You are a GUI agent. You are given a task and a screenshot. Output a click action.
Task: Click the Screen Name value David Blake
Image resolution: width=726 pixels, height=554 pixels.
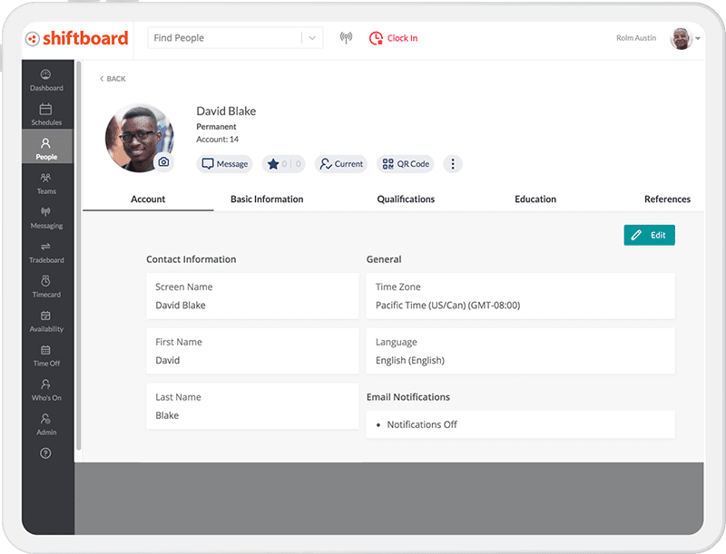181,306
